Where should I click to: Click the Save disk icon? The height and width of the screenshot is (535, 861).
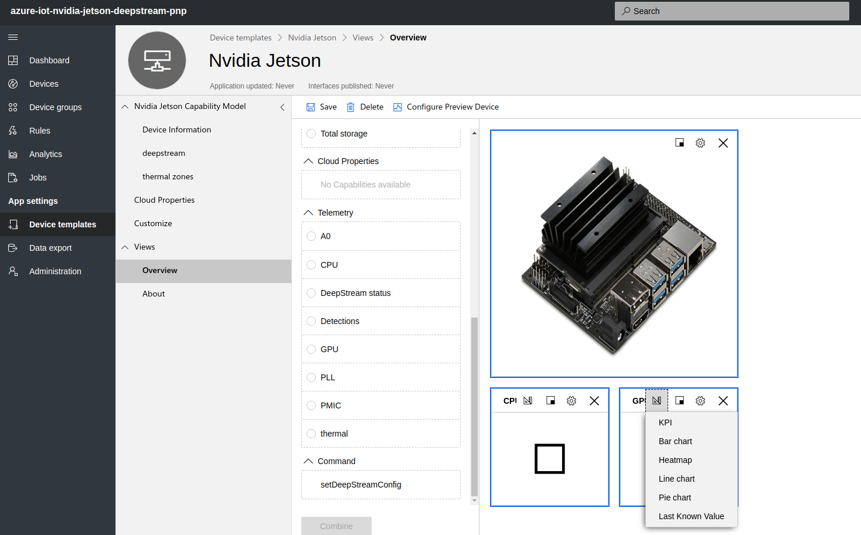click(311, 107)
